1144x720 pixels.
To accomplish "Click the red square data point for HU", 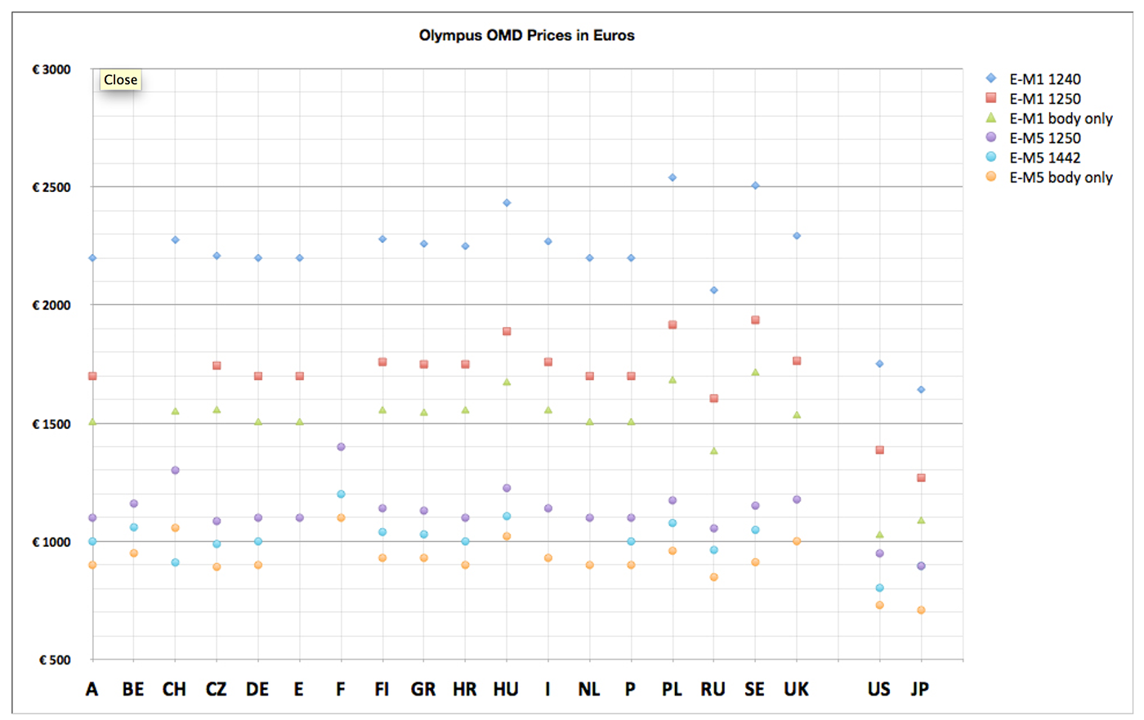I will tap(507, 332).
